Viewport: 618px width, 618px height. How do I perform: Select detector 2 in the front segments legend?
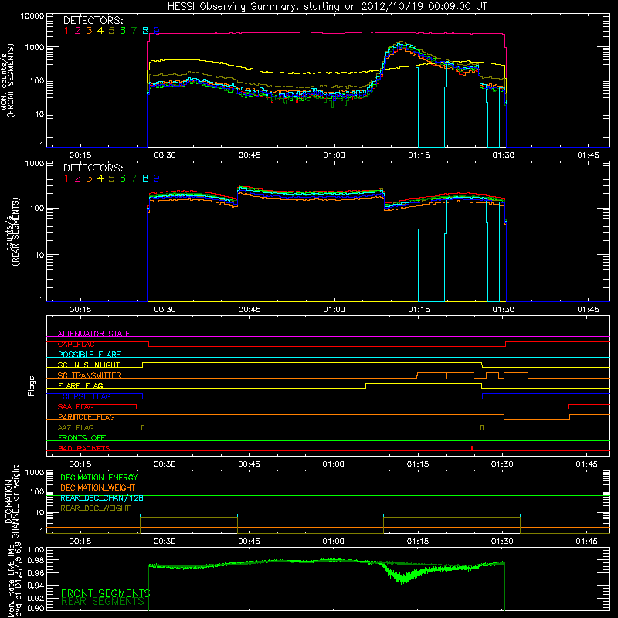[x=78, y=31]
